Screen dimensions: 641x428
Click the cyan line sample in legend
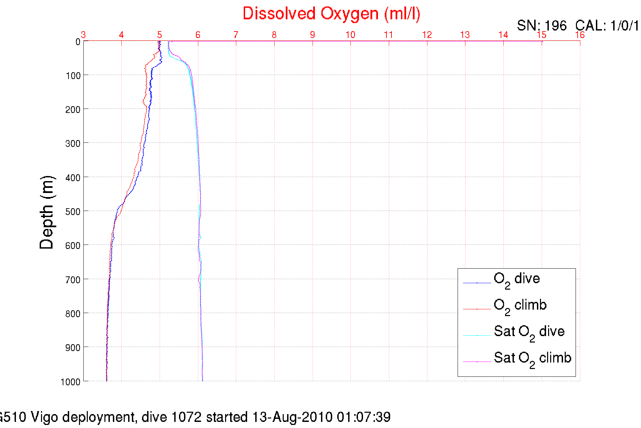(477, 335)
